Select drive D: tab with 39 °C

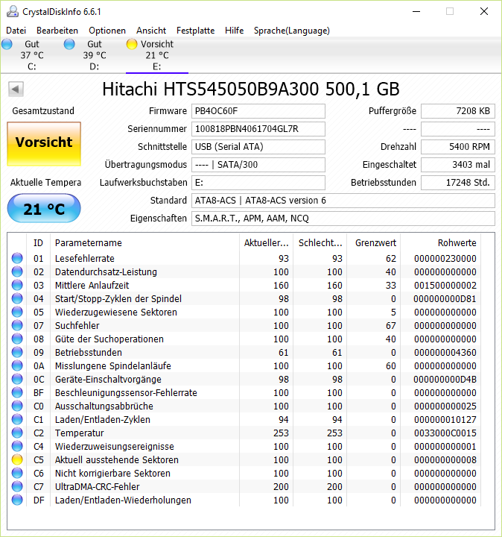click(x=95, y=55)
